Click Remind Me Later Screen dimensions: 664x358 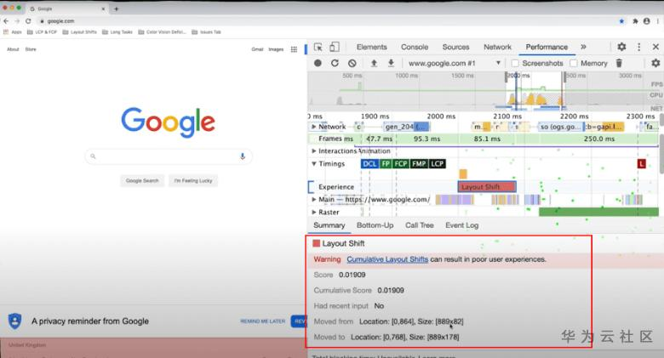262,321
